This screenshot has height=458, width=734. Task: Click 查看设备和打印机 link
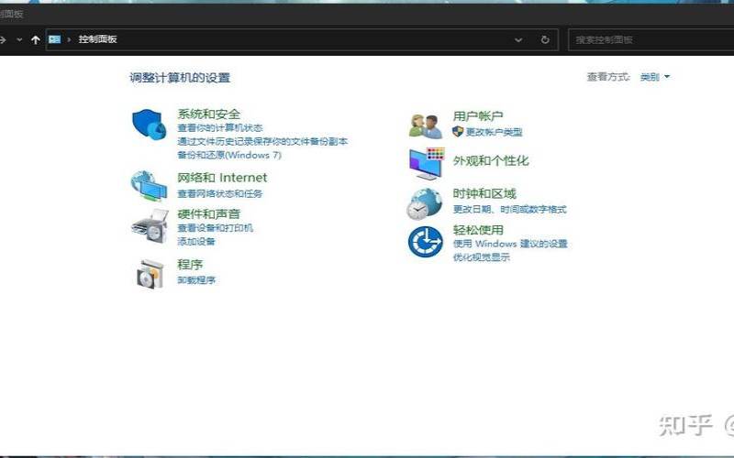click(216, 227)
